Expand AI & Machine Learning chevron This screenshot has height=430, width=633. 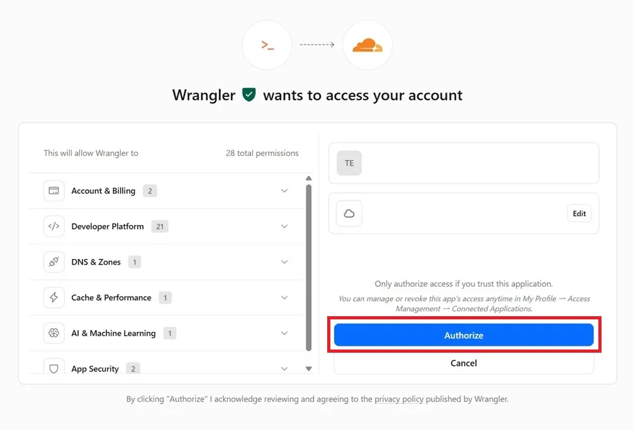[284, 333]
